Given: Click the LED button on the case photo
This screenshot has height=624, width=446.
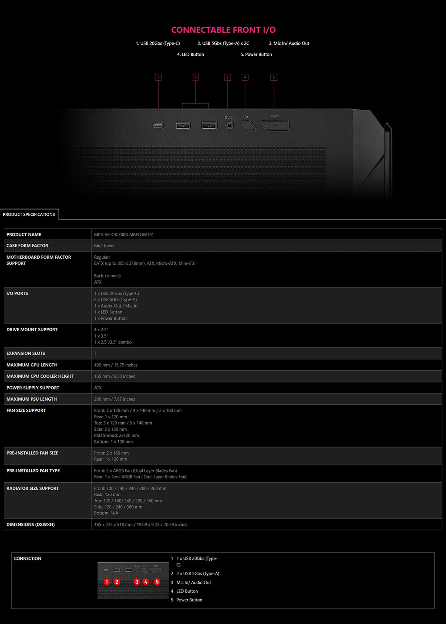Looking at the screenshot, I should point(248,126).
